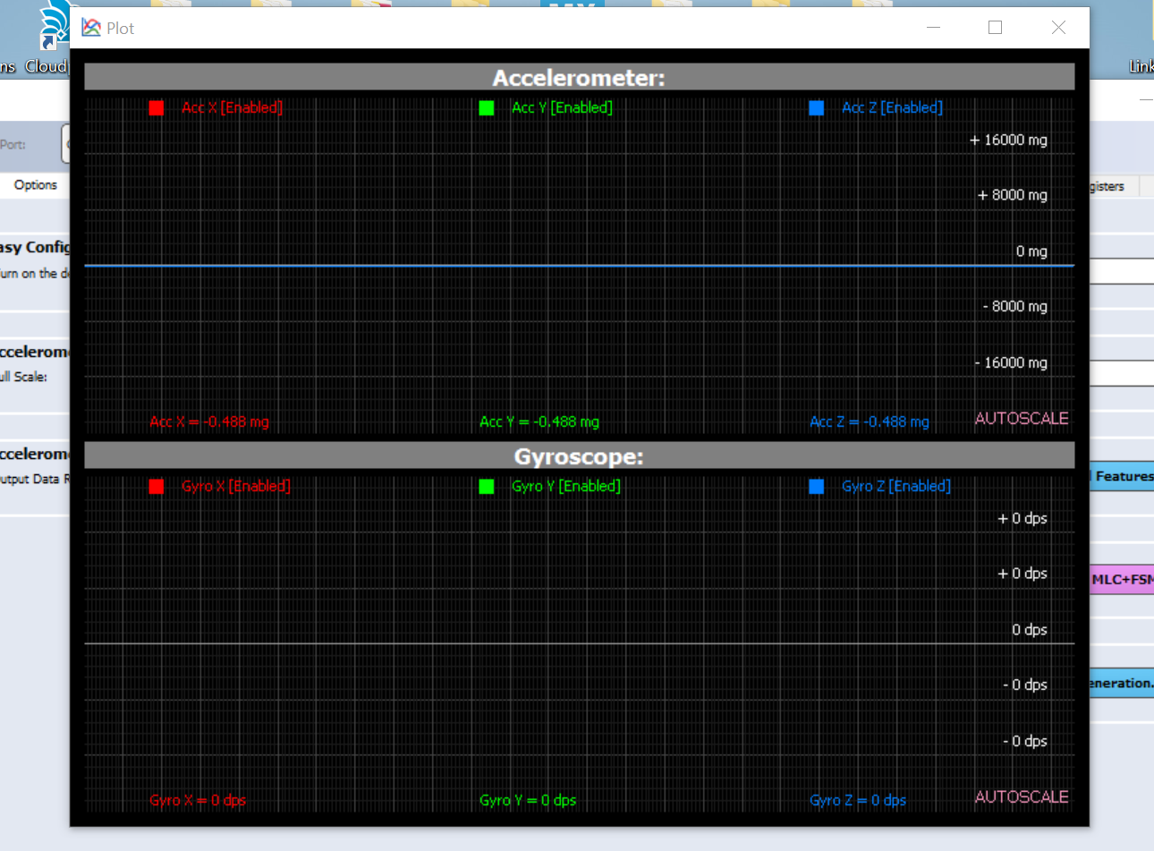Select the blue Acc Z legend square
Image resolution: width=1154 pixels, height=851 pixels.
[x=816, y=107]
